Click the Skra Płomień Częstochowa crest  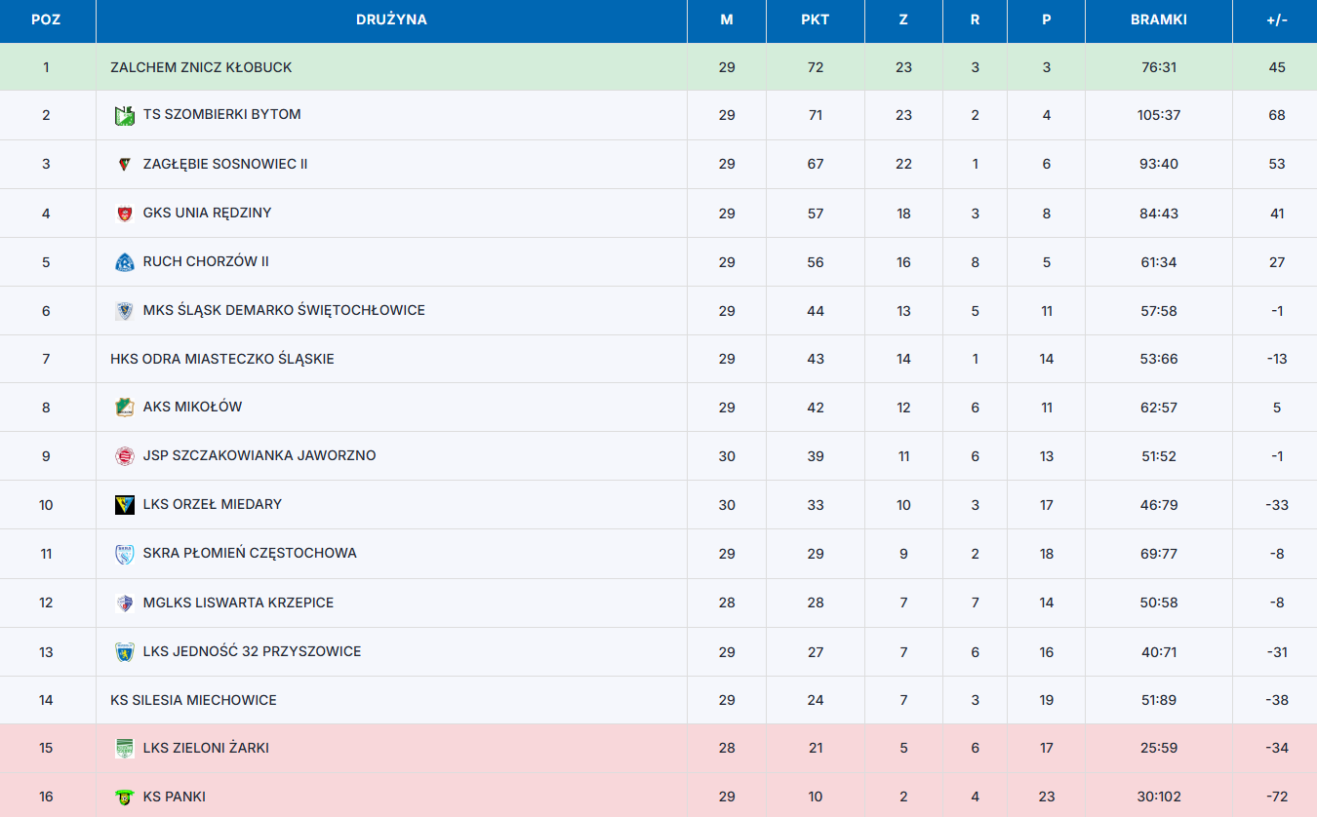tap(124, 553)
